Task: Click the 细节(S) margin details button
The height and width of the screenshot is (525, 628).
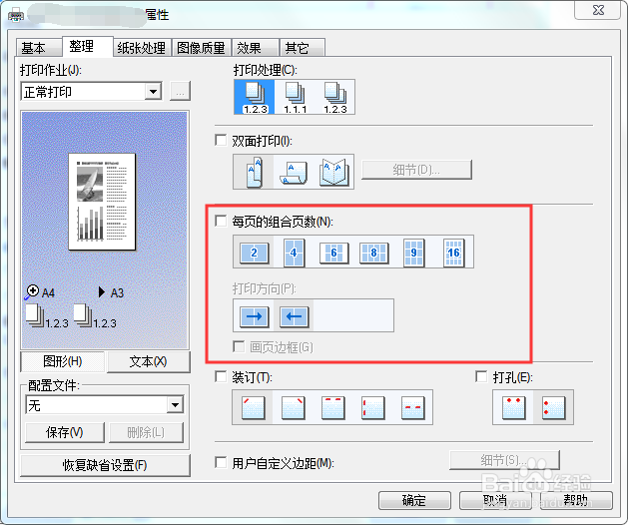Action: coord(504,460)
